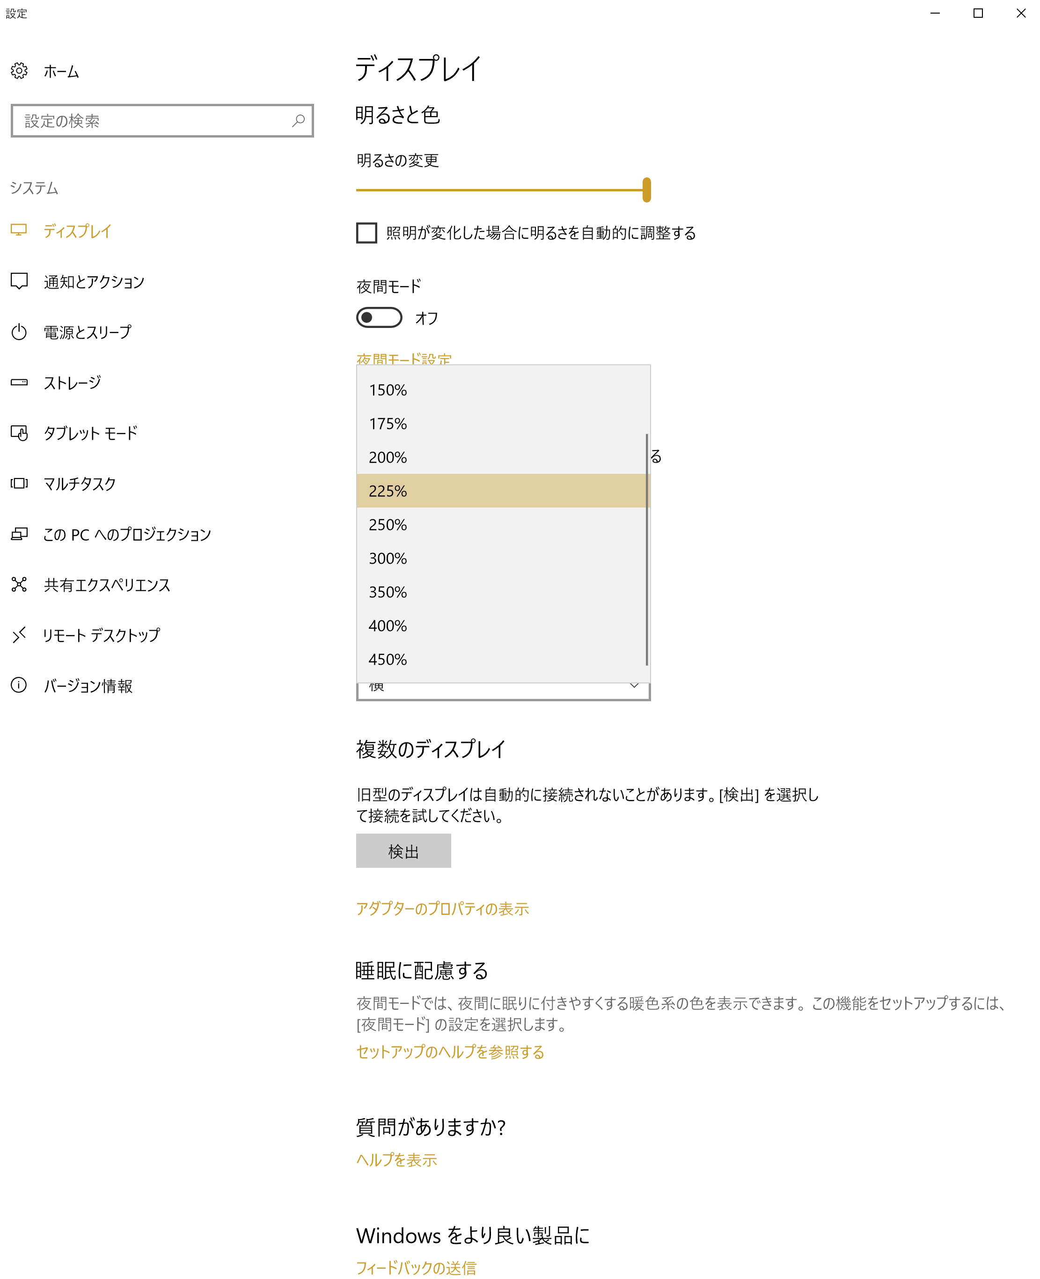This screenshot has width=1040, height=1279.
Task: Click the タブレット モード icon
Action: (19, 432)
